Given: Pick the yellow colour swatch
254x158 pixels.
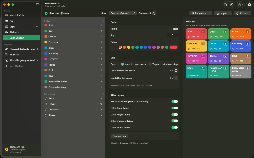Looking at the screenshot, I should click(x=128, y=47).
